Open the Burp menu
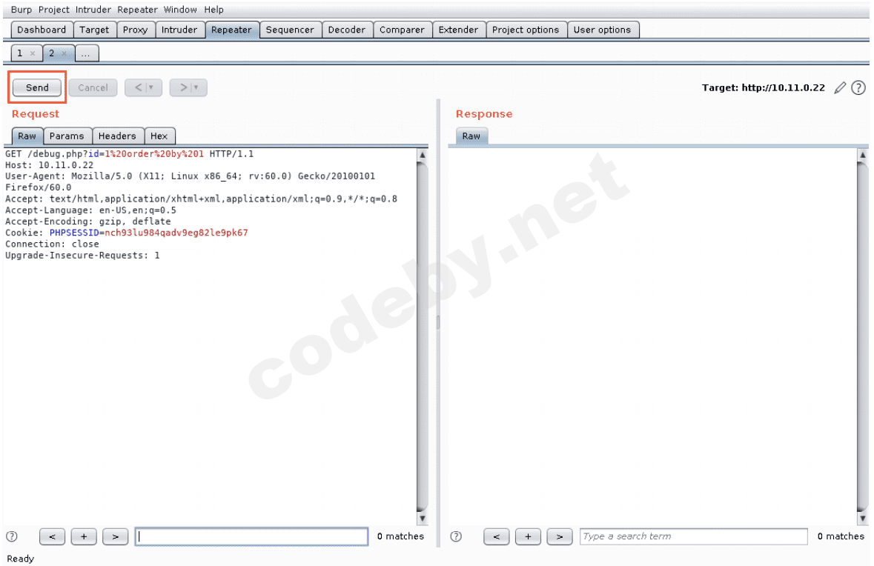Image resolution: width=874 pixels, height=566 pixels. coord(21,10)
